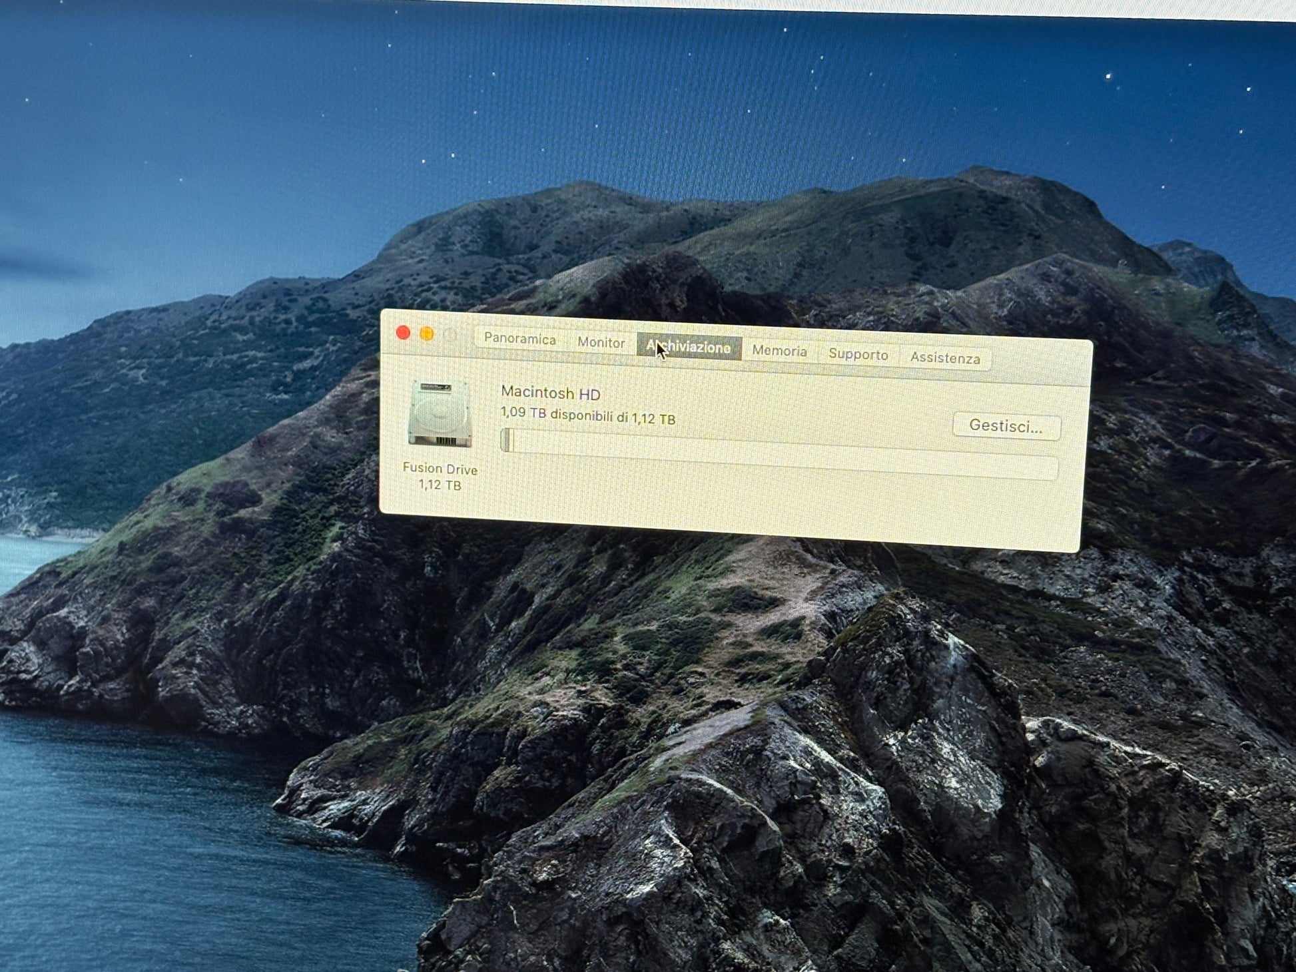
Task: Click the Fusion Drive label
Action: click(x=440, y=469)
